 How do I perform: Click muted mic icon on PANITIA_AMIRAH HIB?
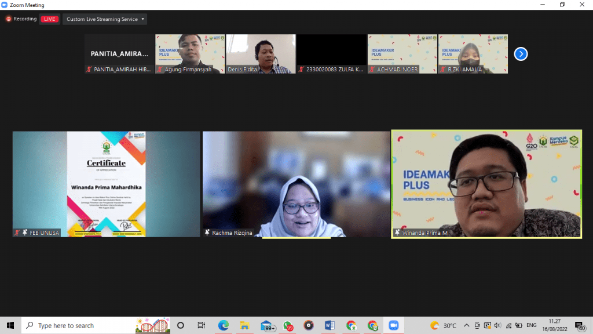tap(89, 70)
